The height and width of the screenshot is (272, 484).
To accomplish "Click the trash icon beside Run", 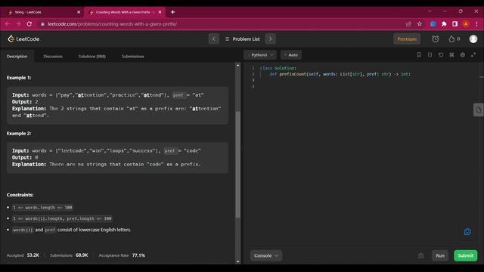I will [x=420, y=255].
